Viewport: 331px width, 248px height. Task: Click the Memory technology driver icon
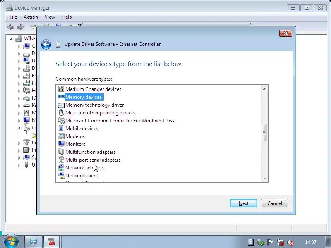point(61,105)
